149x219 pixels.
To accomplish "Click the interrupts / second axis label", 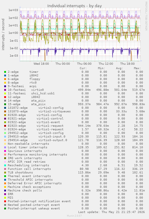I will point(3,34).
